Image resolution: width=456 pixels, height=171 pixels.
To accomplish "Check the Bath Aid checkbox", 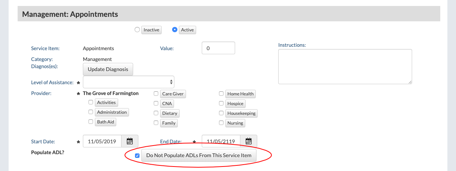I will click(91, 122).
